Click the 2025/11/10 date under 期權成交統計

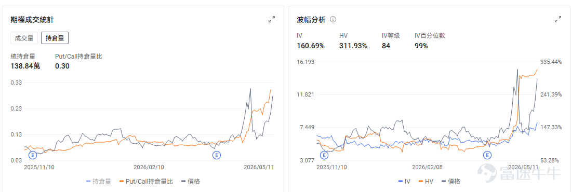tap(39, 167)
